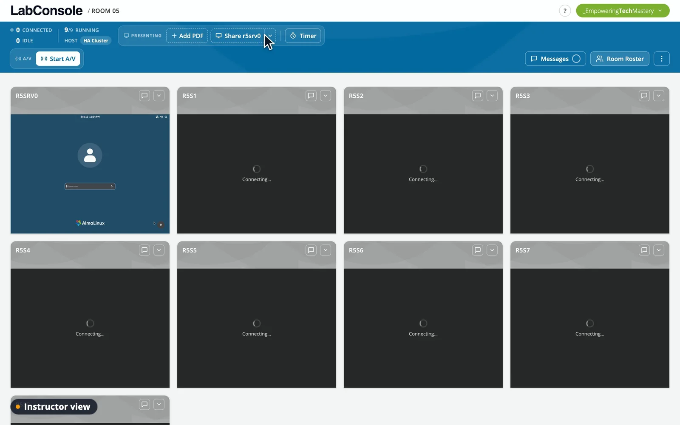Open the message icon on R5S4 tile

pyautogui.click(x=144, y=250)
